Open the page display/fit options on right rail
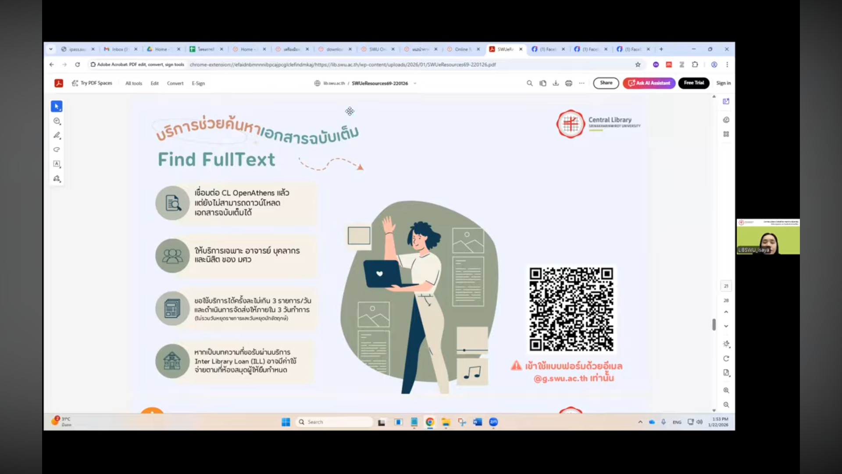Screen dimensions: 842x474 [726, 373]
